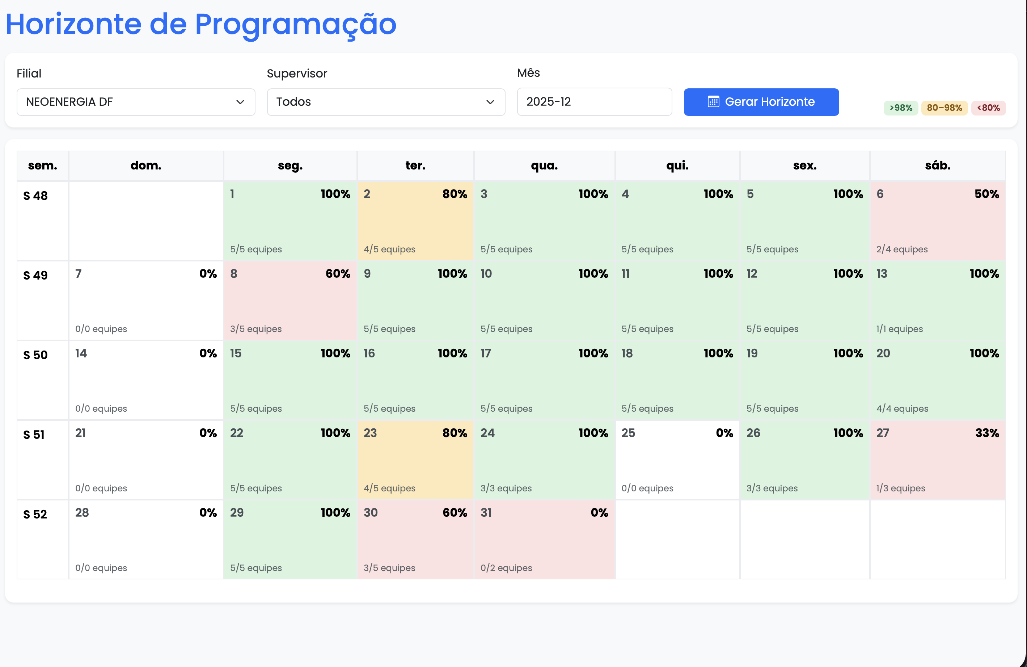This screenshot has height=667, width=1027.
Task: Click December 6 cell showing 50%
Action: tap(938, 221)
